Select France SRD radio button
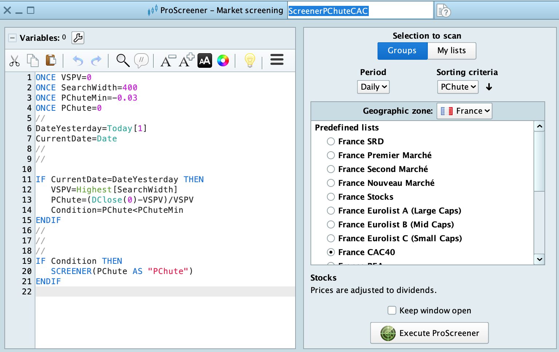This screenshot has height=352, width=559. [x=331, y=141]
